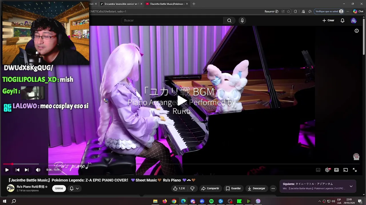This screenshot has width=366, height=205.
Task: Open OBS Studio from the taskbar
Action: pos(230,201)
